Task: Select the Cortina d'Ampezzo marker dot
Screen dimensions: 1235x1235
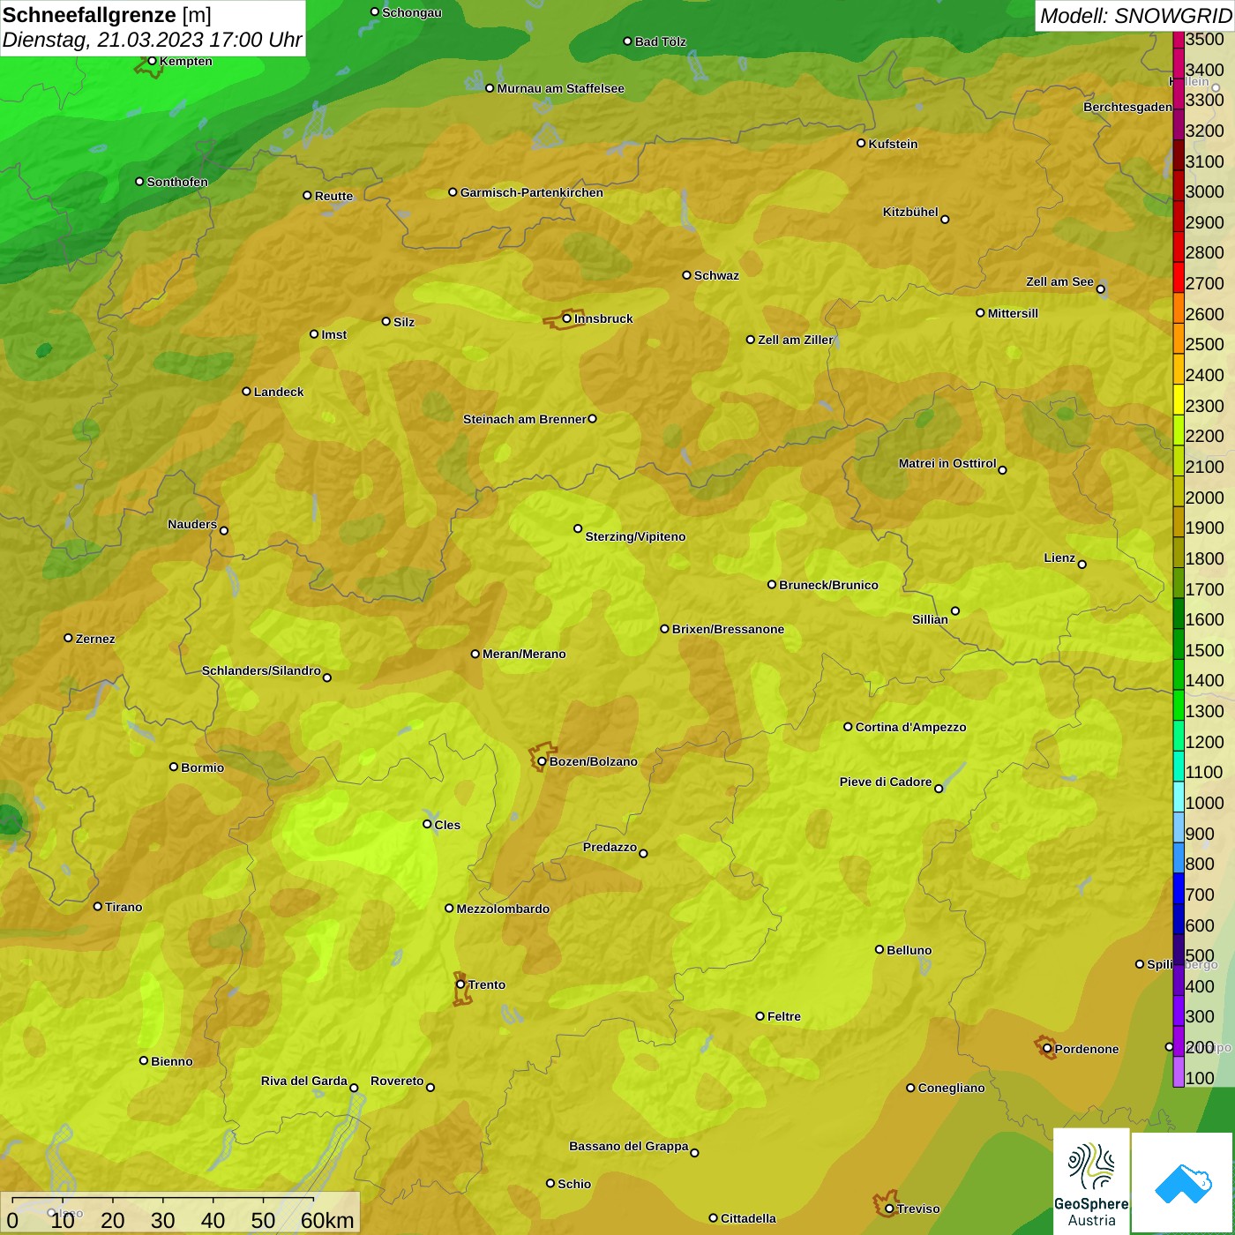Action: point(848,727)
